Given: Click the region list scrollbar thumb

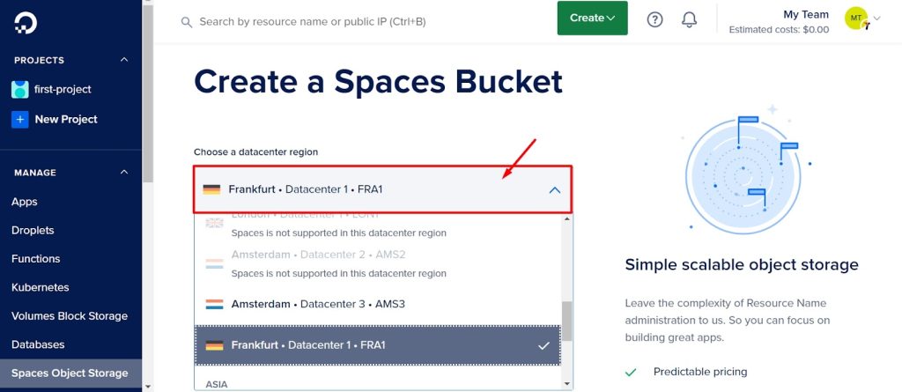Looking at the screenshot, I should tap(566, 322).
